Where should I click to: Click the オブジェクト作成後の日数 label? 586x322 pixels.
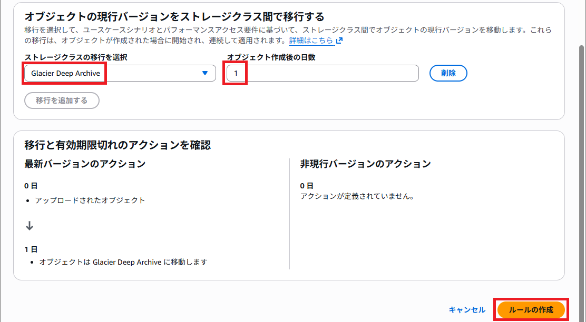tap(271, 57)
